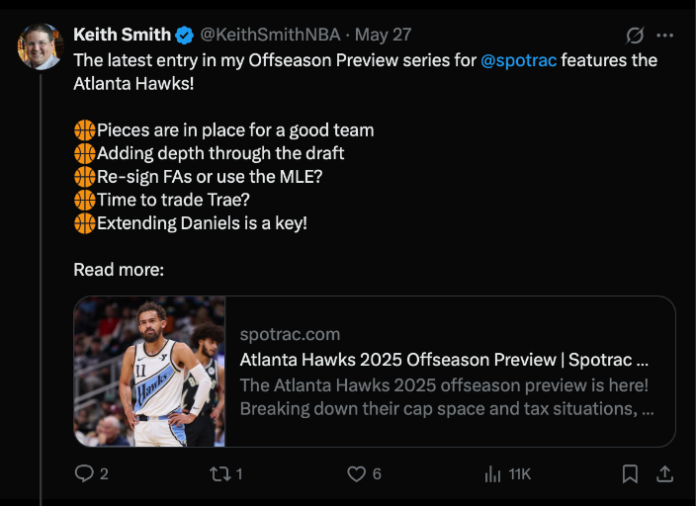Follow the @spotrac mention link
The image size is (696, 506).
519,61
